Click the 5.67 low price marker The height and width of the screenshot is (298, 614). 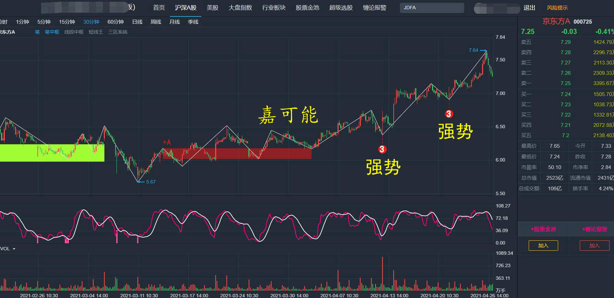tap(151, 182)
